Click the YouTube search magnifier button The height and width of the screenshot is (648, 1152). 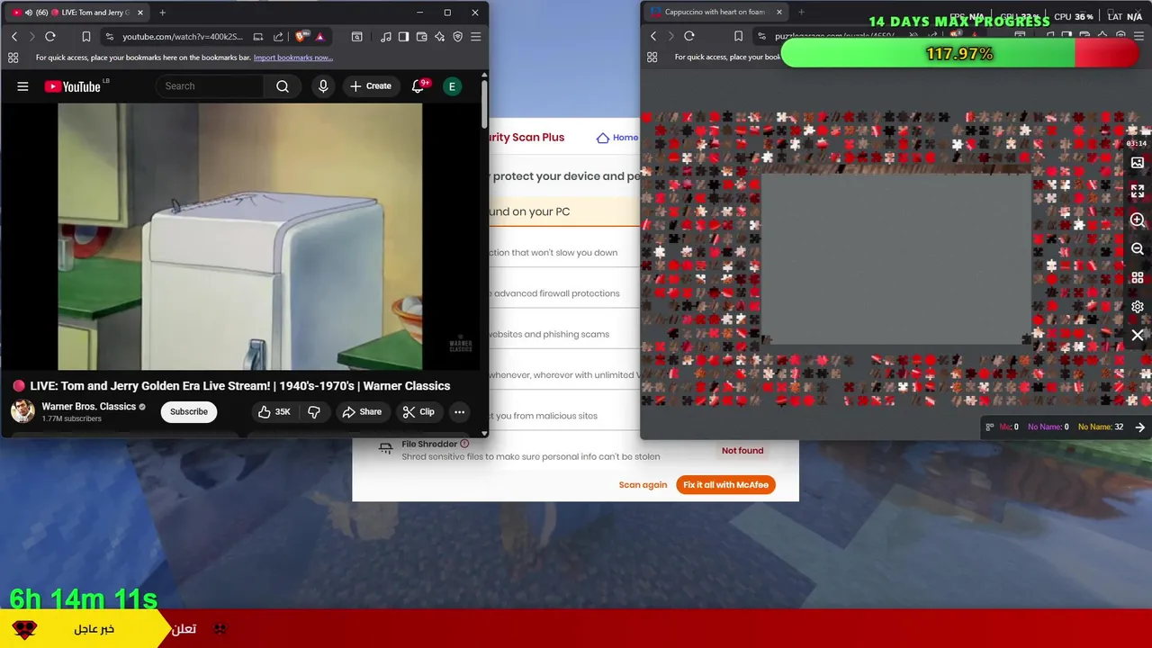pyautogui.click(x=283, y=86)
